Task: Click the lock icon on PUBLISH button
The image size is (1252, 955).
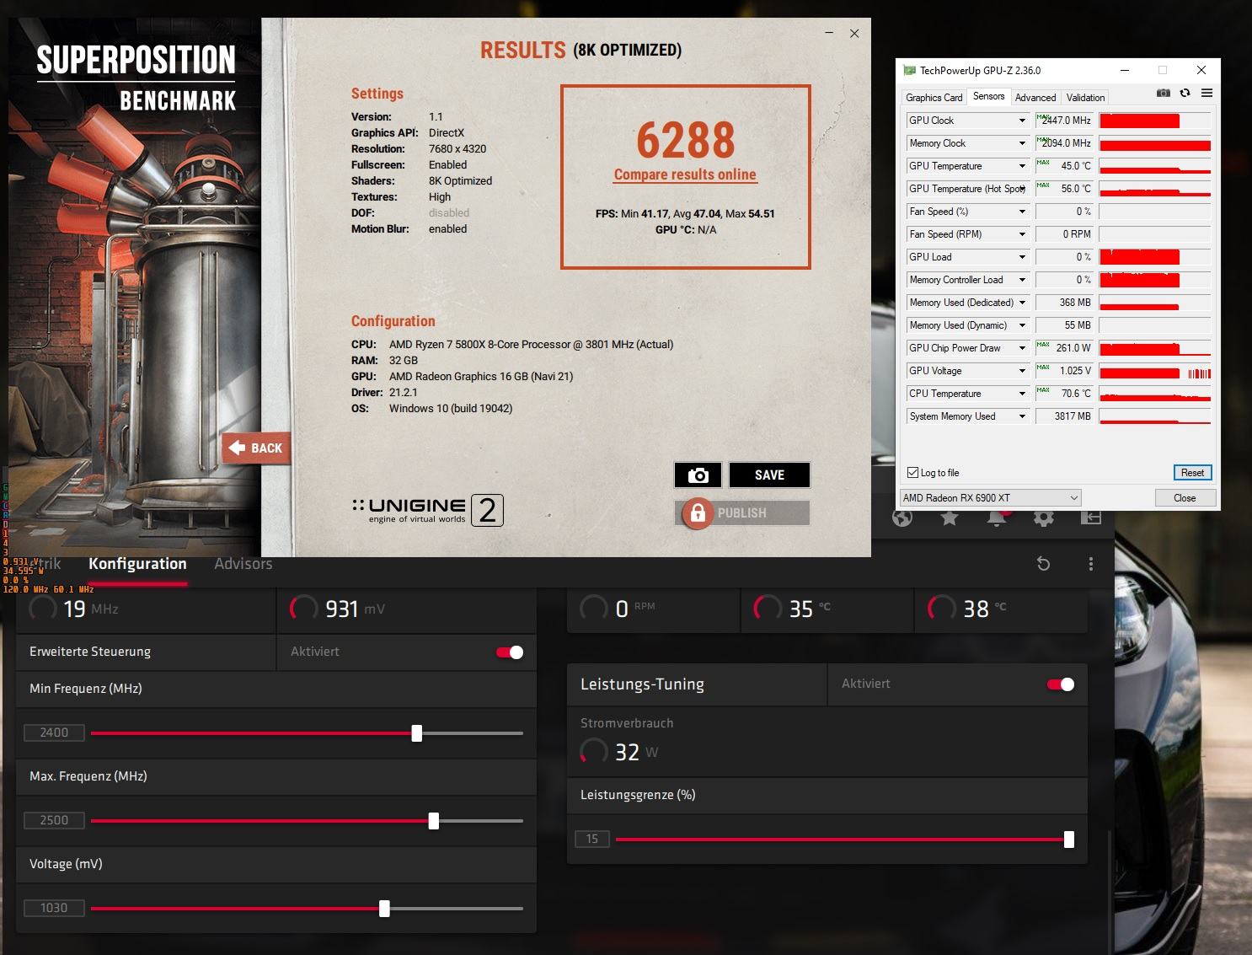Action: tap(698, 512)
